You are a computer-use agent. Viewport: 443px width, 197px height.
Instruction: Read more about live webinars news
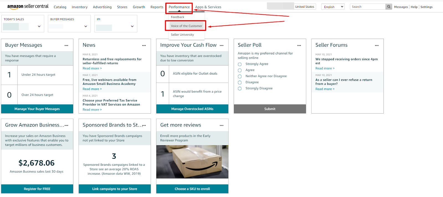92,89
